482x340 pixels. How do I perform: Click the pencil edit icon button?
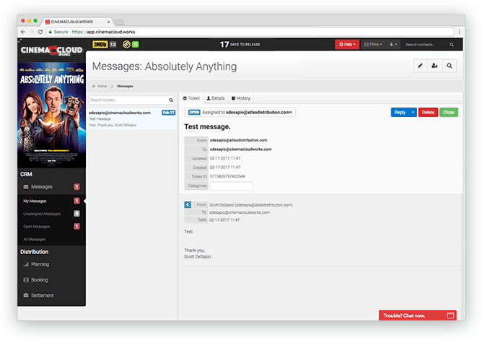pyautogui.click(x=420, y=66)
